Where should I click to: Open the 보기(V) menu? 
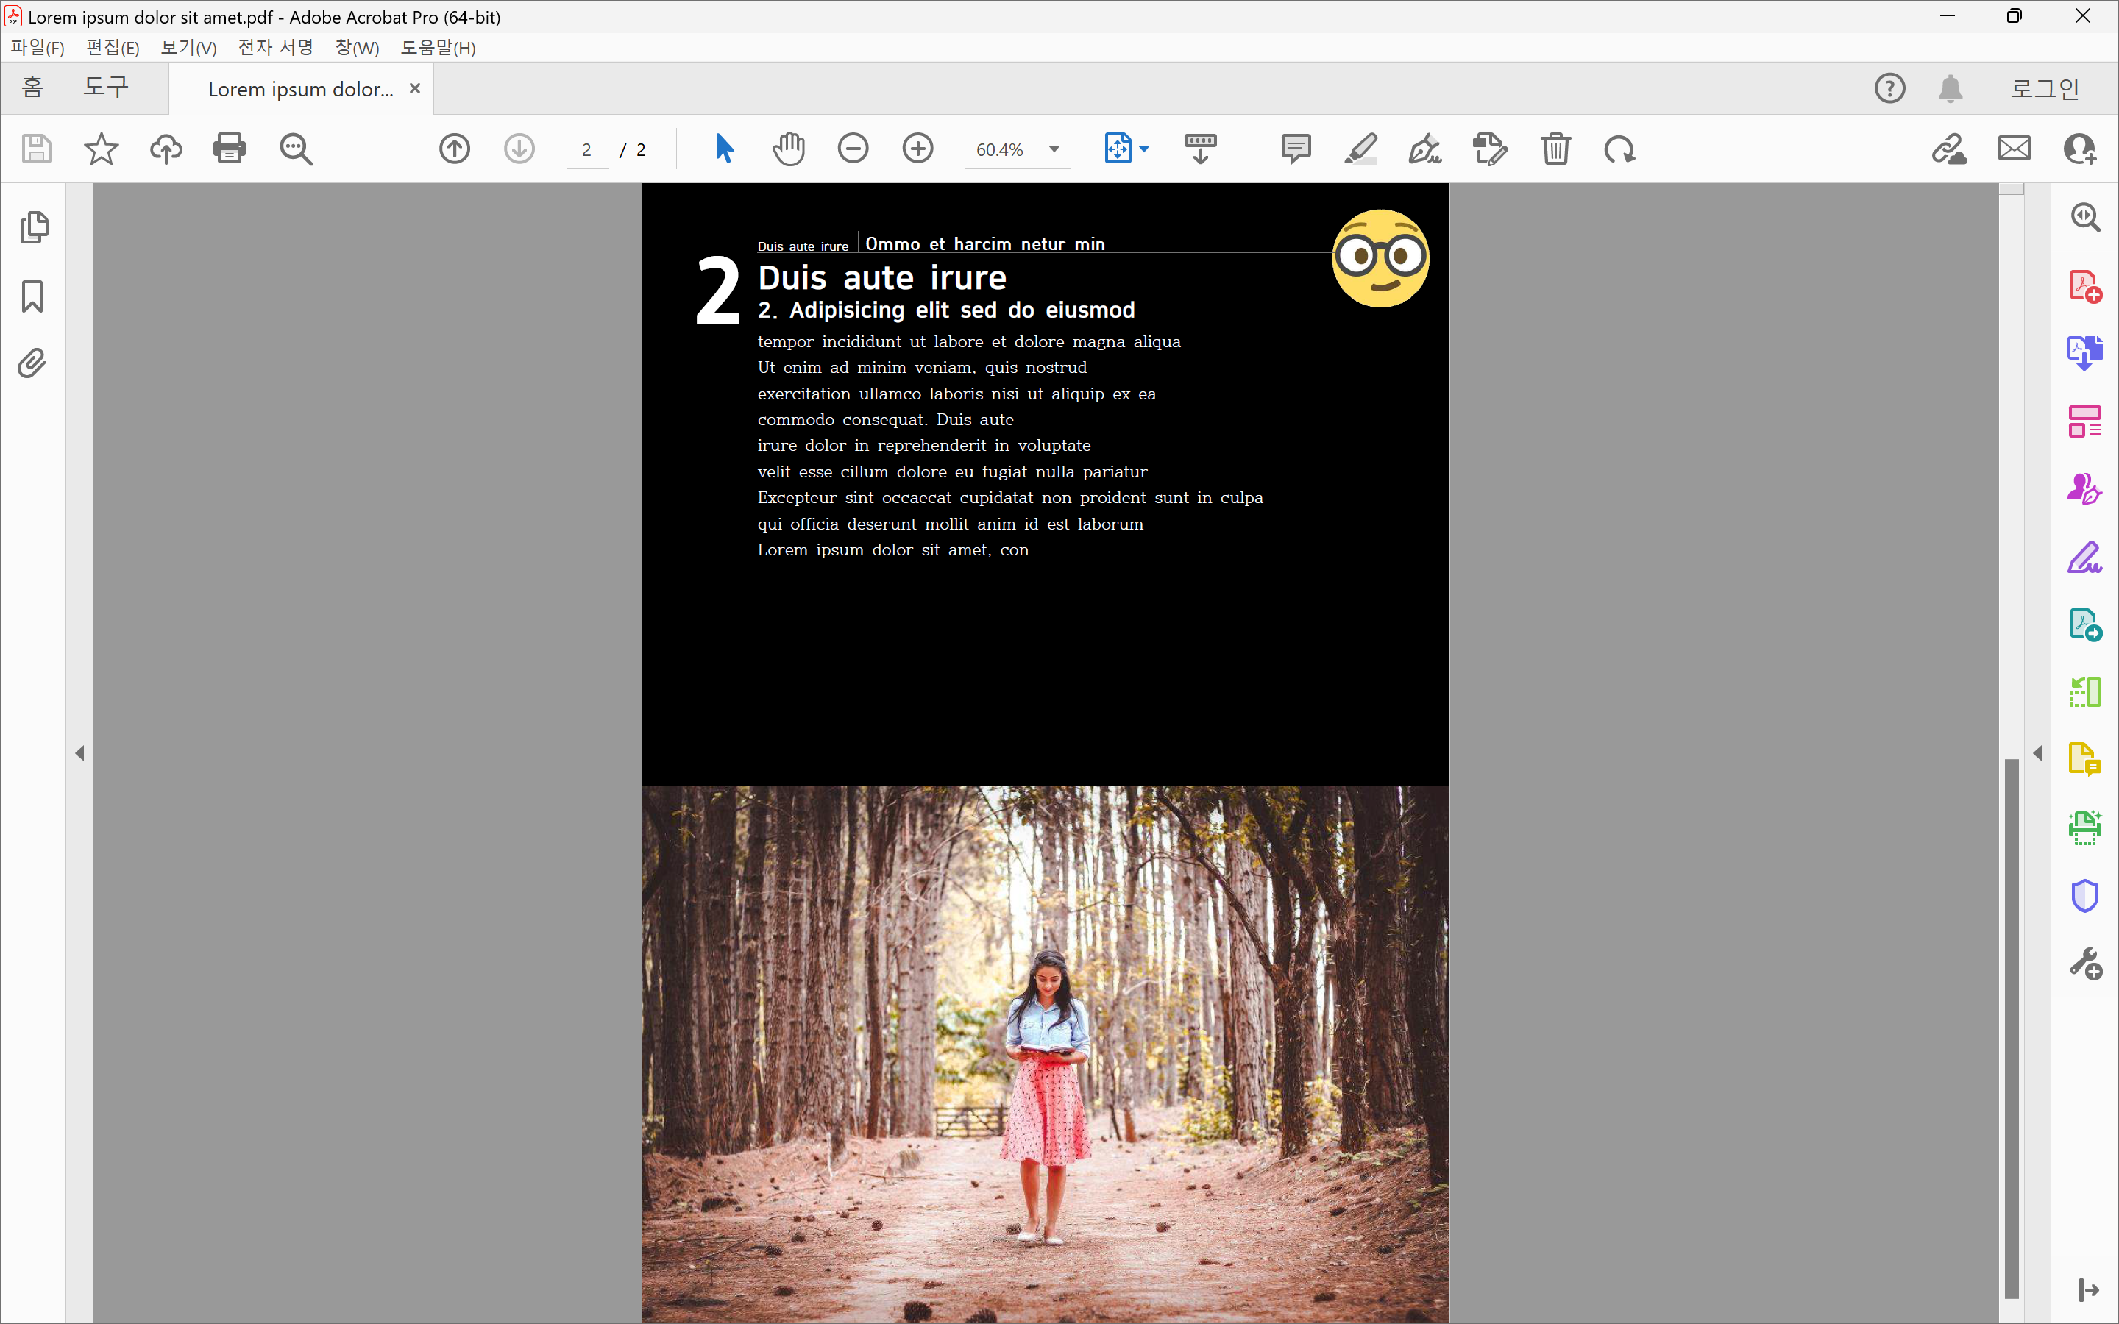tap(188, 47)
